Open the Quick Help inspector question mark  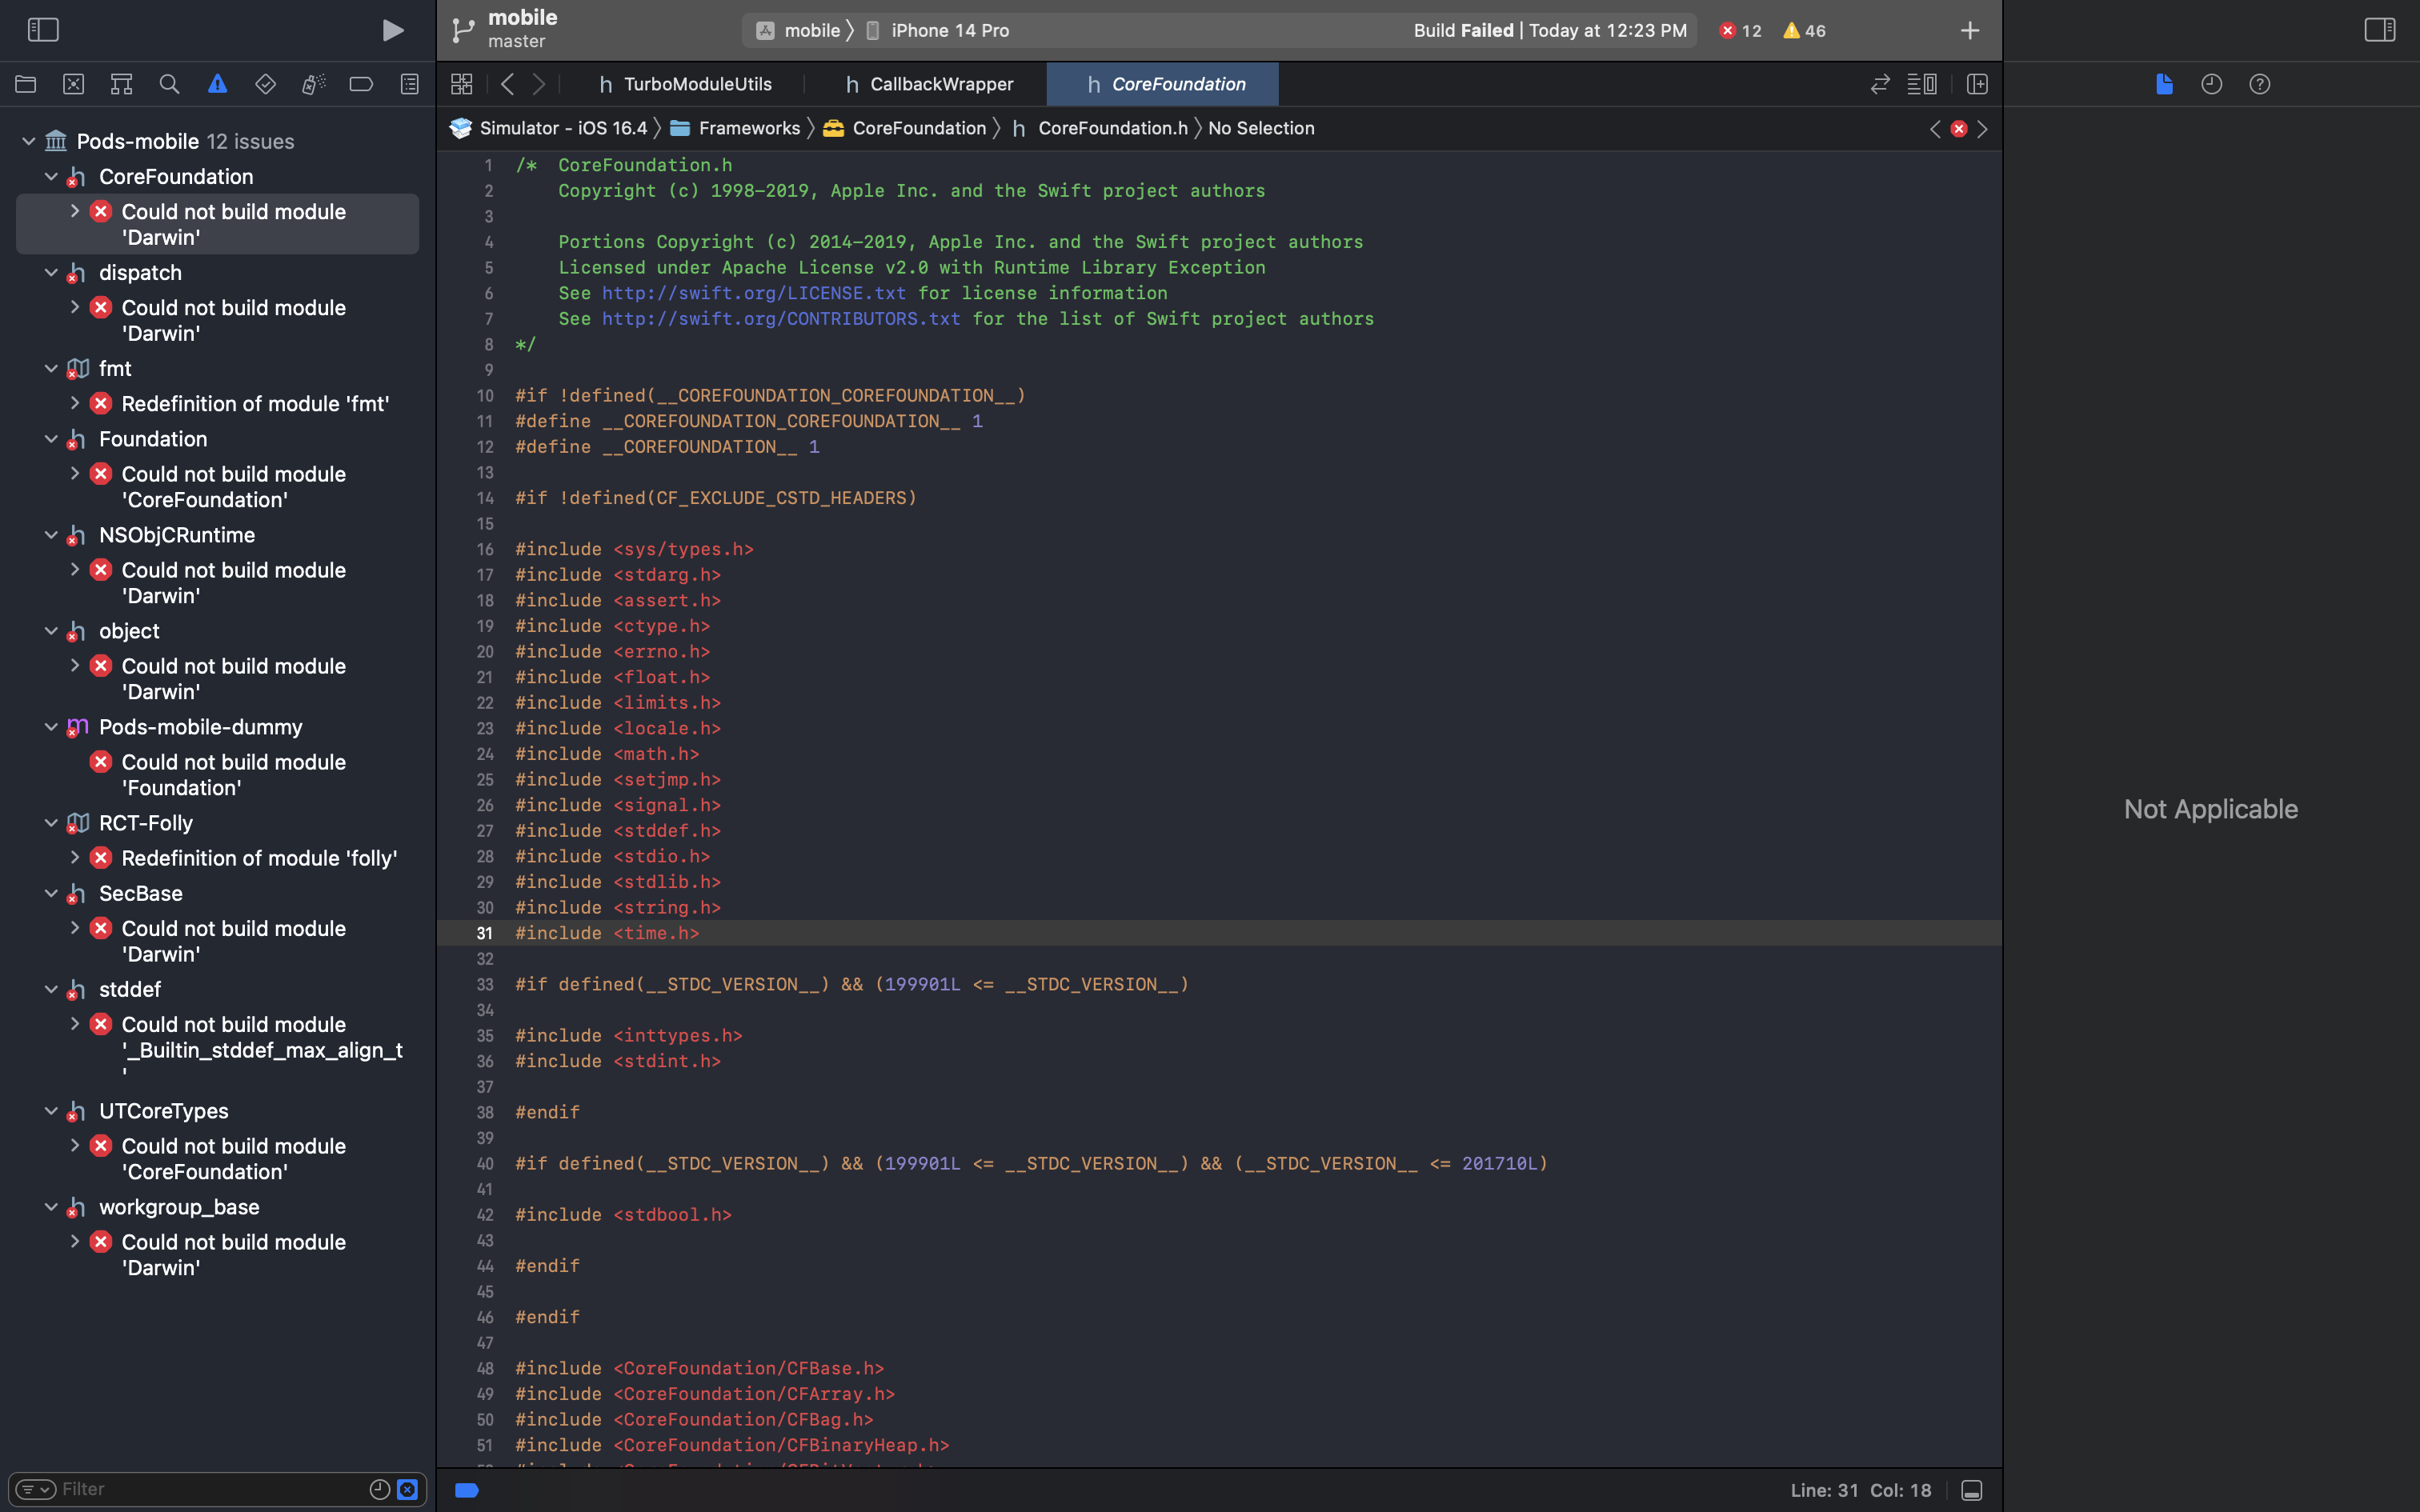coord(2259,84)
